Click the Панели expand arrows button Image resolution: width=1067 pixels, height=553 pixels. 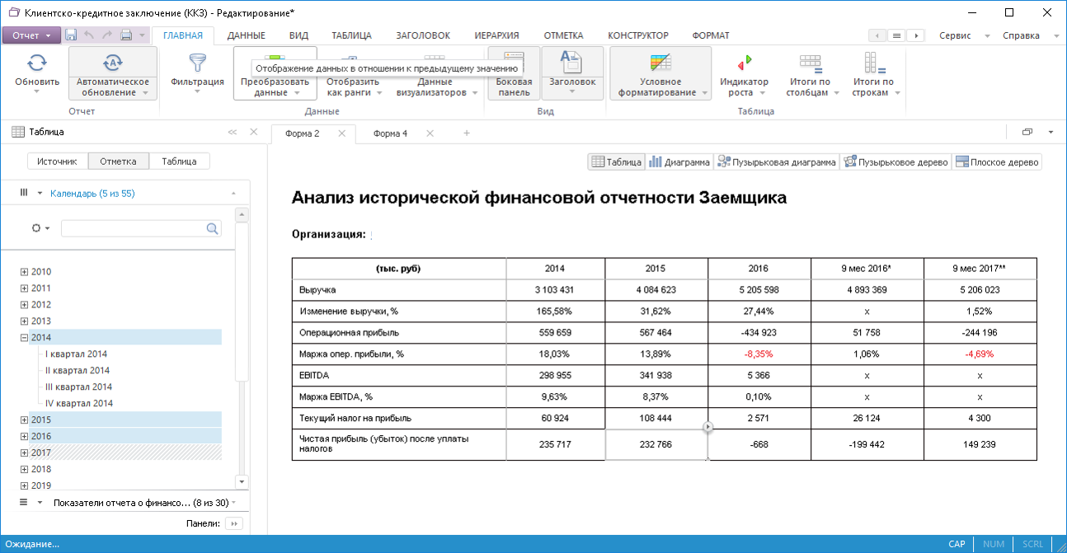pos(233,523)
